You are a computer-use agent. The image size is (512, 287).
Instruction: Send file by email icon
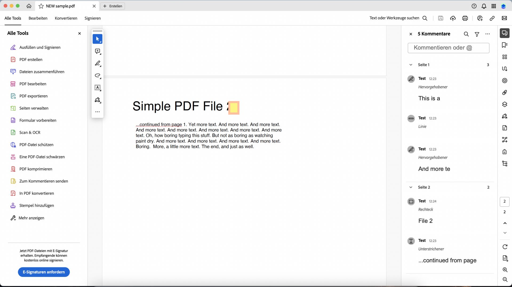point(504,18)
